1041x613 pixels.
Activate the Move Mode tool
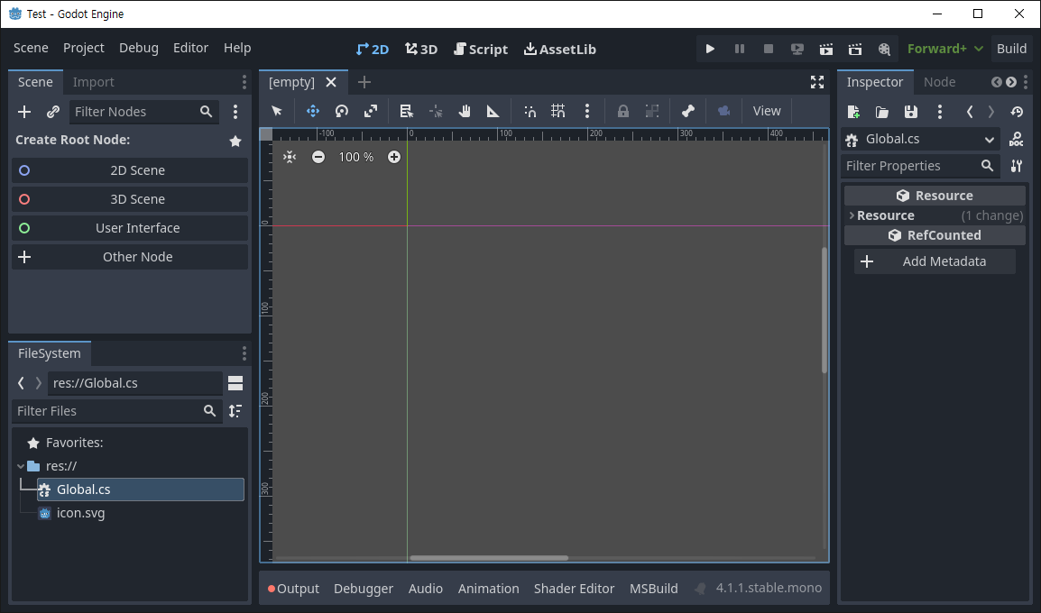(x=313, y=111)
